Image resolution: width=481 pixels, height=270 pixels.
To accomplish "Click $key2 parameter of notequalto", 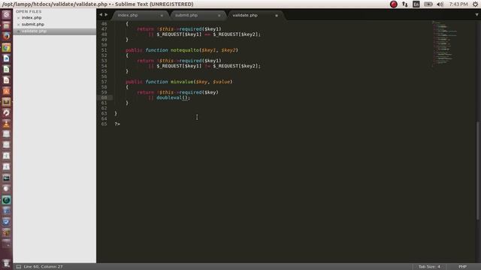I will [x=228, y=50].
